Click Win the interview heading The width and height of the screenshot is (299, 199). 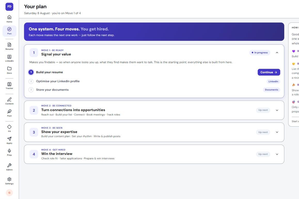pyautogui.click(x=57, y=154)
